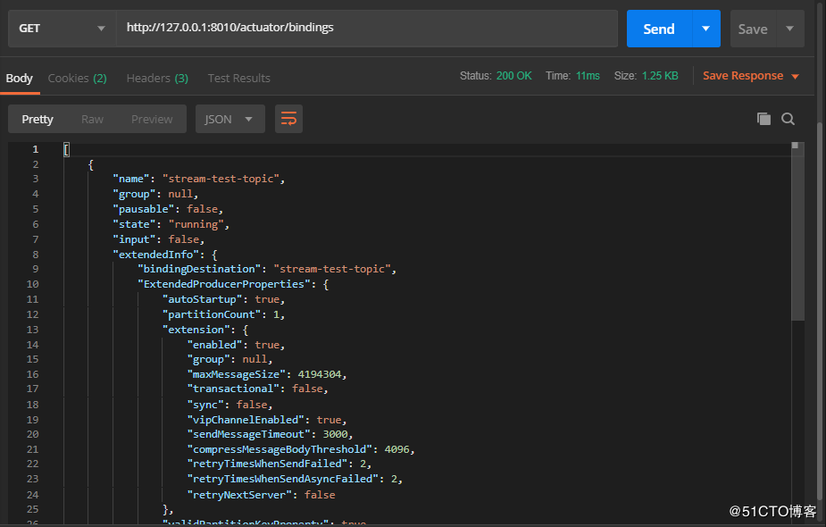Click the "retryNextServer" key
This screenshot has width=826, height=527.
click(239, 495)
